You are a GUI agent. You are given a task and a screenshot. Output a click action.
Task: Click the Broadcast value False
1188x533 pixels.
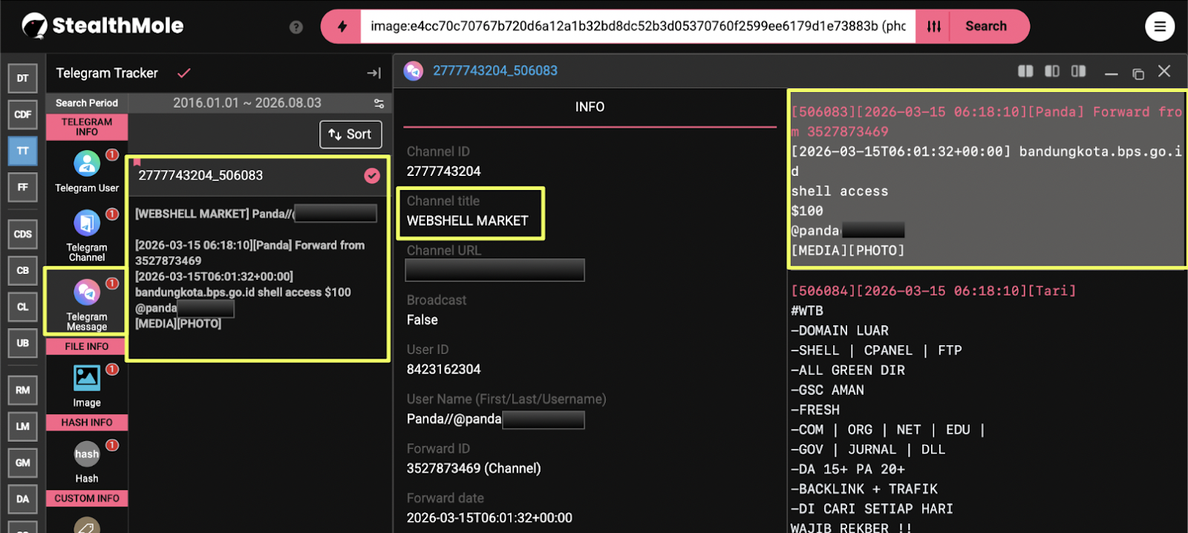pyautogui.click(x=422, y=320)
